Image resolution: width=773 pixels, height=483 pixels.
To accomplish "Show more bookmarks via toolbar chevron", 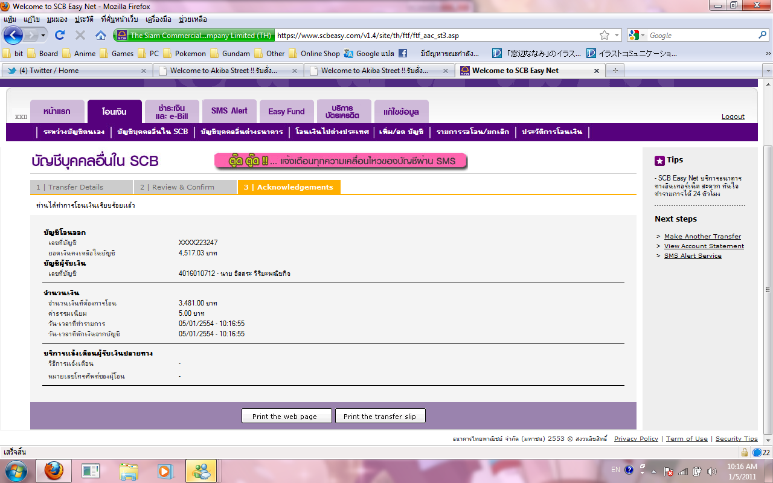I will coord(768,53).
